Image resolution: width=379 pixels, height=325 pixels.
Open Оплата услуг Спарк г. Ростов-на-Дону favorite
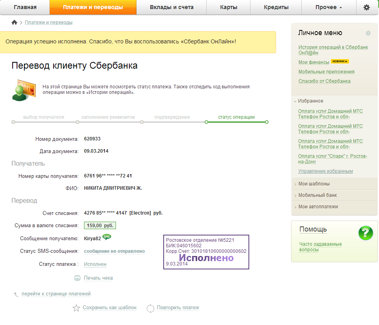[x=332, y=159]
